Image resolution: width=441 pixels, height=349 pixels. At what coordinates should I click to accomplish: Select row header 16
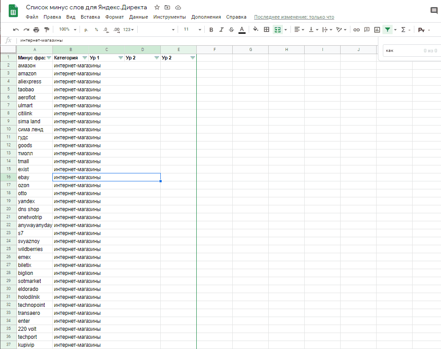pyautogui.click(x=8, y=177)
